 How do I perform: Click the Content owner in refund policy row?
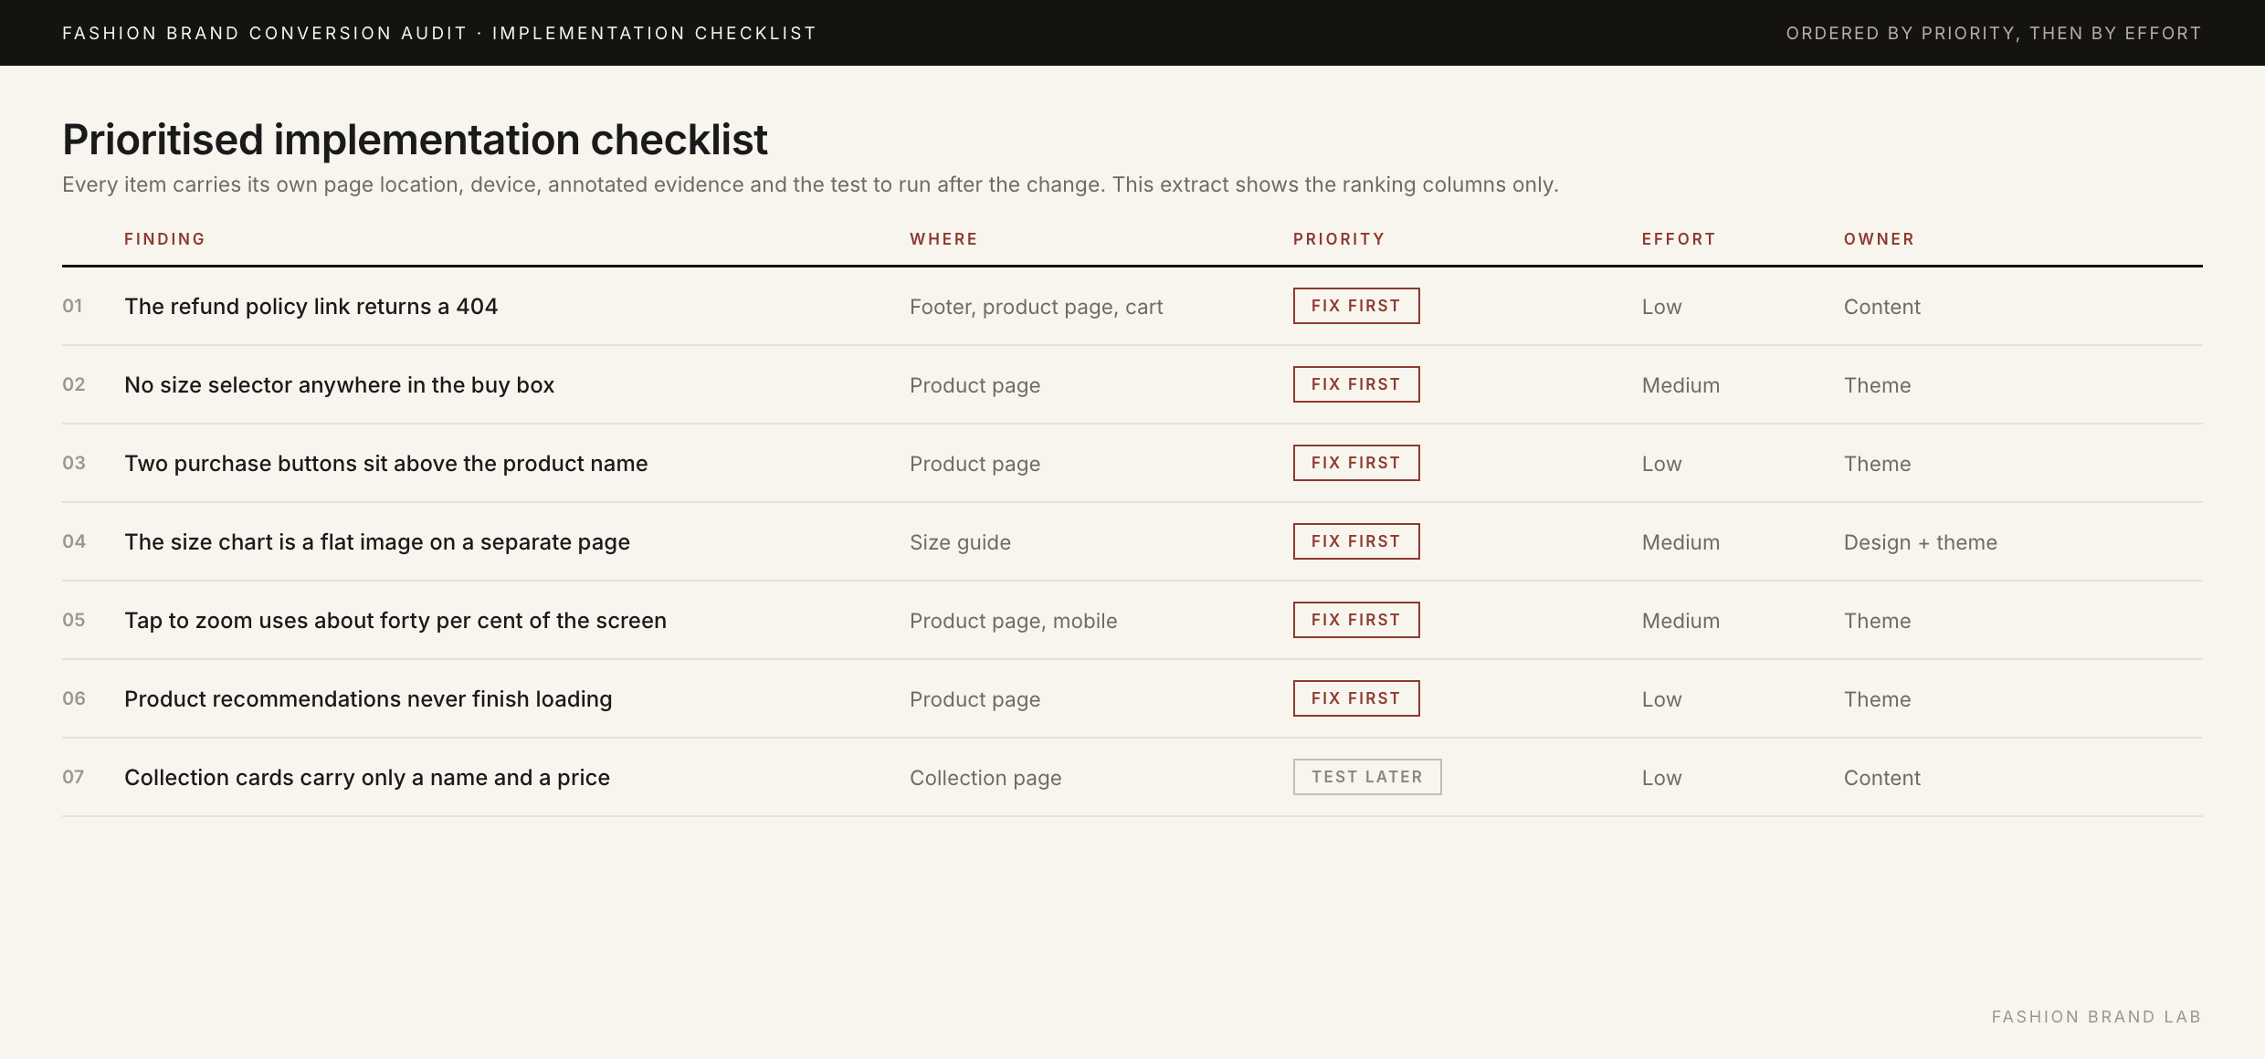click(x=1881, y=307)
